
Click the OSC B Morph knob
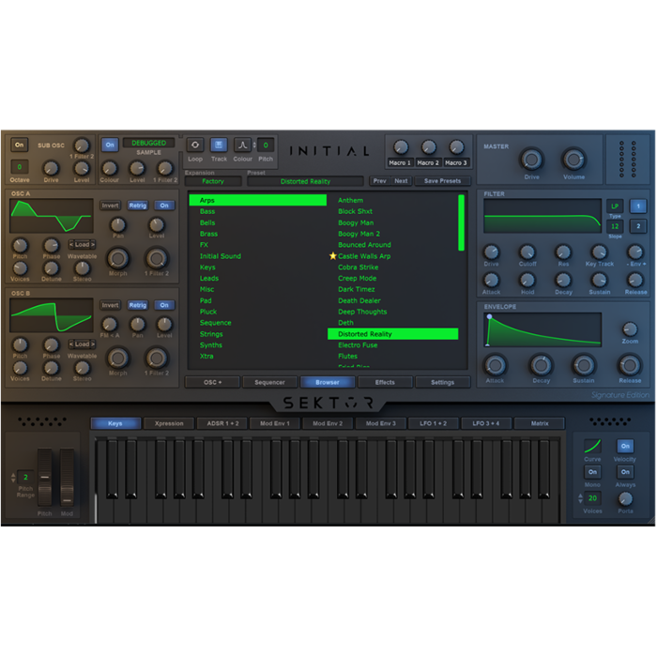pyautogui.click(x=117, y=359)
